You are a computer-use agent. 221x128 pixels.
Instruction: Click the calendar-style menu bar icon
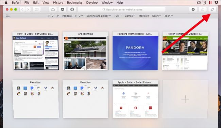204,2
